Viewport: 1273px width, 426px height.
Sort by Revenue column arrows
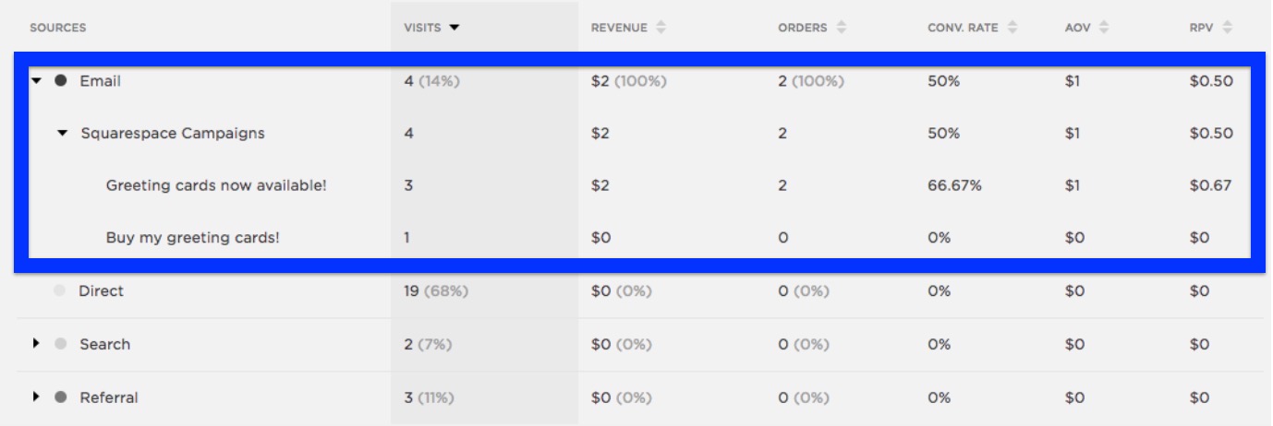click(x=661, y=28)
